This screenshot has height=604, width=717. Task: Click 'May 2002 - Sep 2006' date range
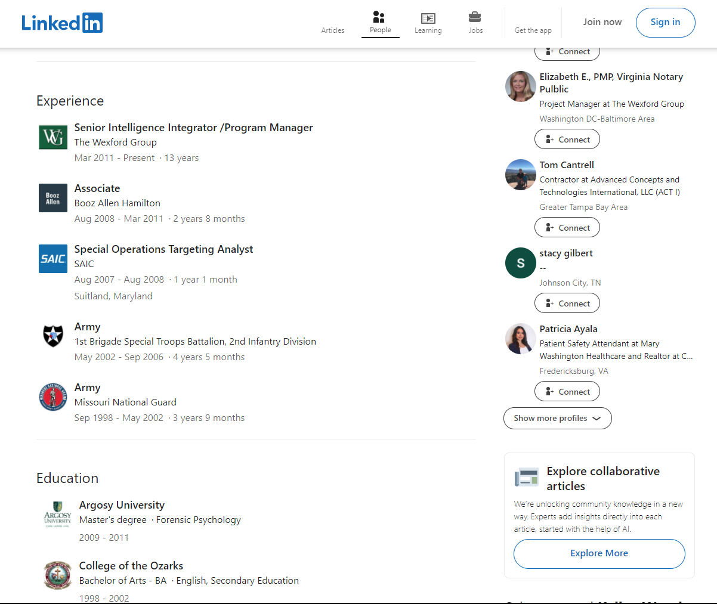click(x=119, y=357)
